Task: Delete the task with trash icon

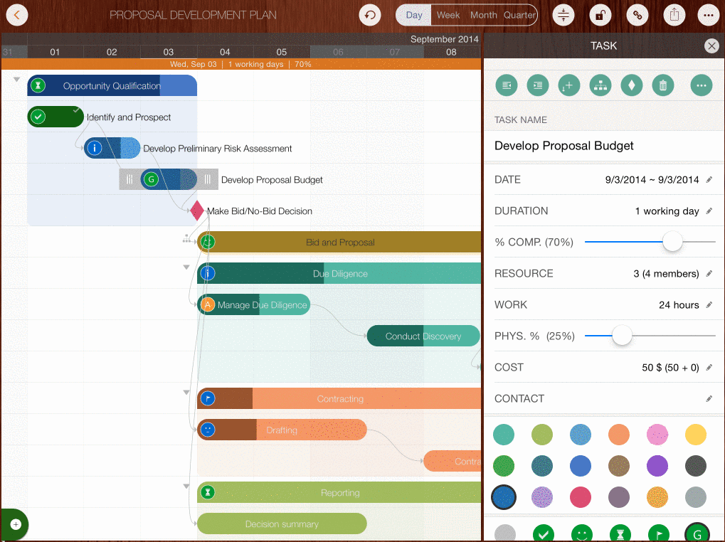Action: pos(663,85)
